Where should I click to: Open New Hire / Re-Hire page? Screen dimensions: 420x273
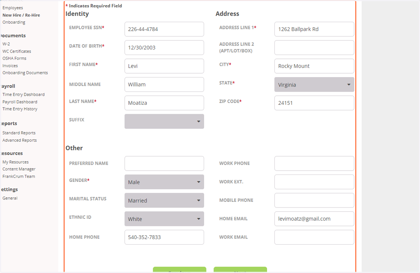click(21, 15)
